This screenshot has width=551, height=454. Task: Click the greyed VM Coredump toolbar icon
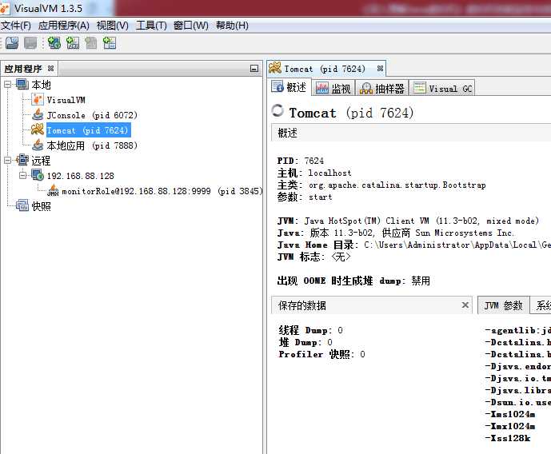point(91,43)
